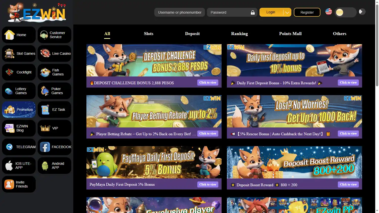Open the EZ Task checklist icon

pos(45,110)
